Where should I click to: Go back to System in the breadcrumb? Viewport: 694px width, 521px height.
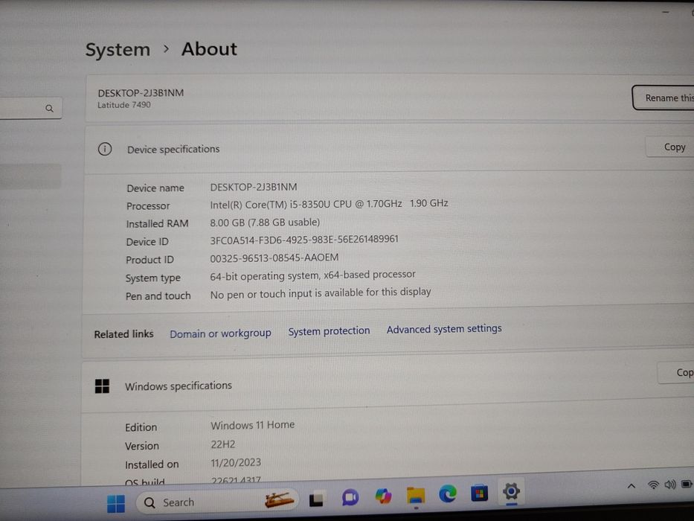[x=118, y=50]
